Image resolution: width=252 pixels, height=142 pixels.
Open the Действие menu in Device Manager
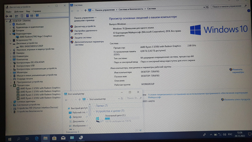pos(19,12)
